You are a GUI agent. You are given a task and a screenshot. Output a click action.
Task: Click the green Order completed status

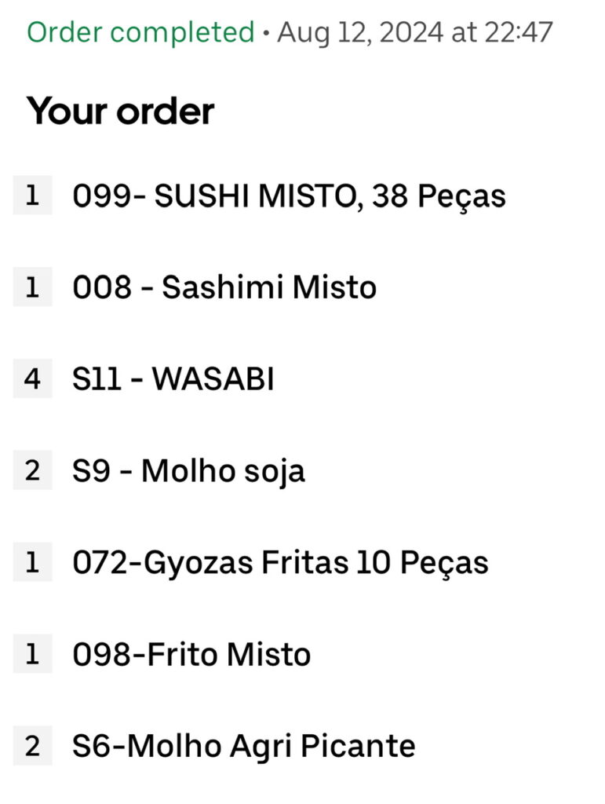point(140,32)
